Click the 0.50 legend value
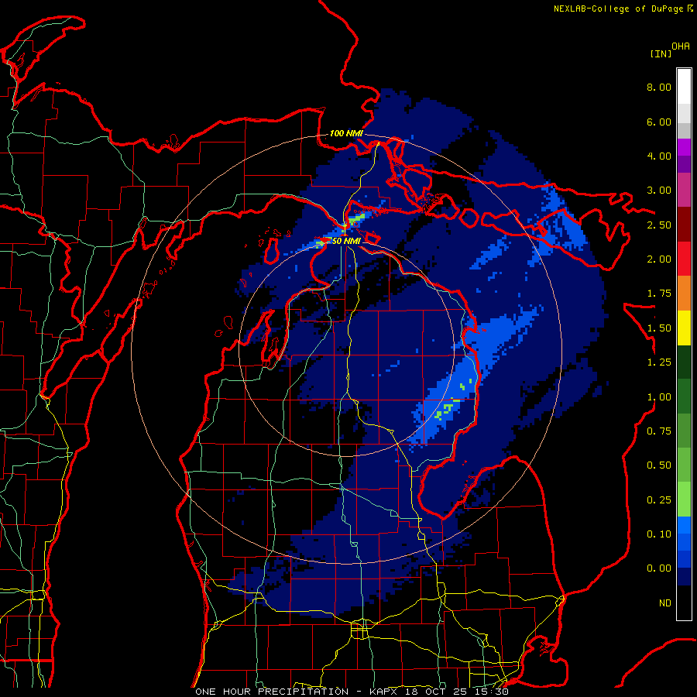Viewport: 697px width, 697px height. tap(659, 465)
